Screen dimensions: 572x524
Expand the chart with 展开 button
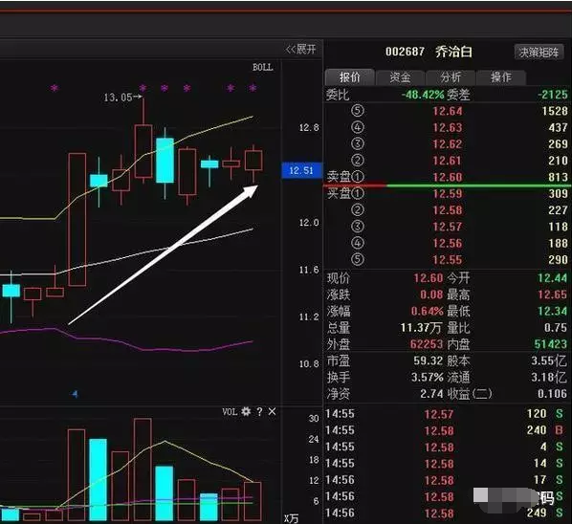[301, 49]
